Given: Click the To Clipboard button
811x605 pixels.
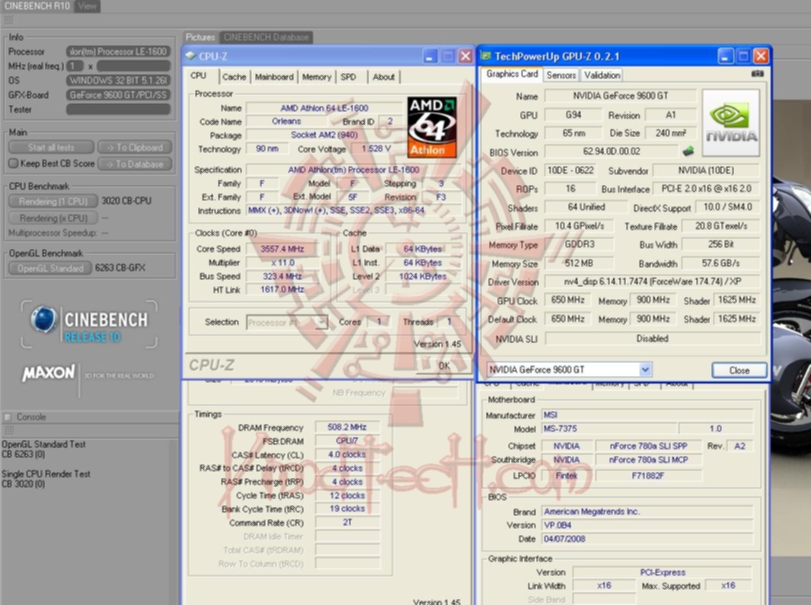Looking at the screenshot, I should tap(135, 148).
